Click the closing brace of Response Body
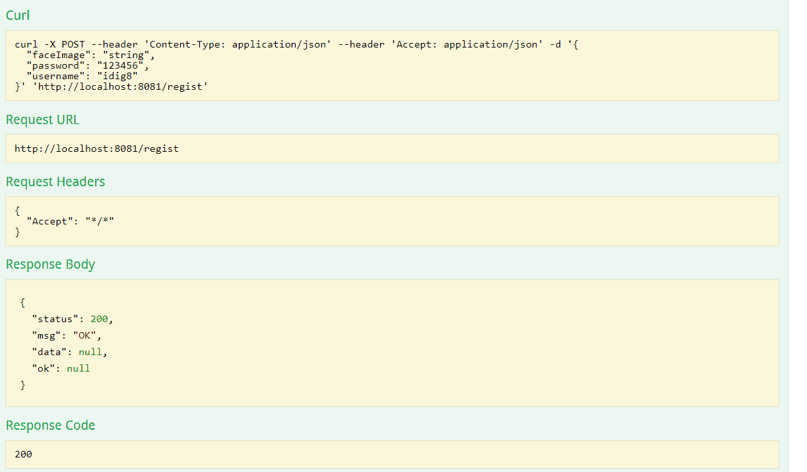This screenshot has width=807, height=472. click(x=23, y=385)
